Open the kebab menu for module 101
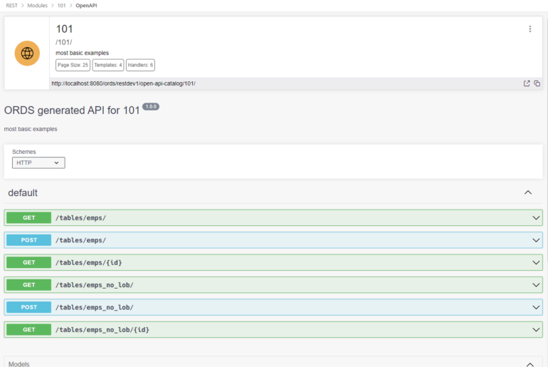The image size is (548, 367). pos(529,29)
